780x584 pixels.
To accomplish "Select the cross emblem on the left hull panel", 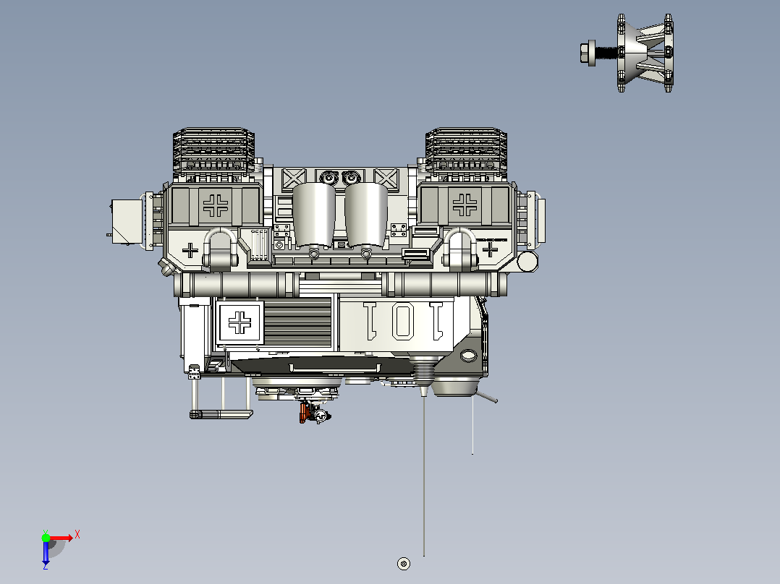I will [216, 205].
